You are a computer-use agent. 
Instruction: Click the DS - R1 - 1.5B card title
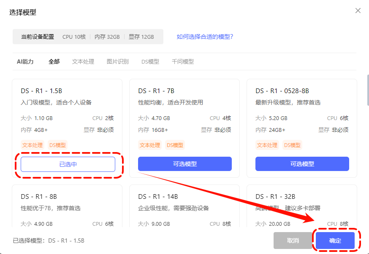point(41,91)
